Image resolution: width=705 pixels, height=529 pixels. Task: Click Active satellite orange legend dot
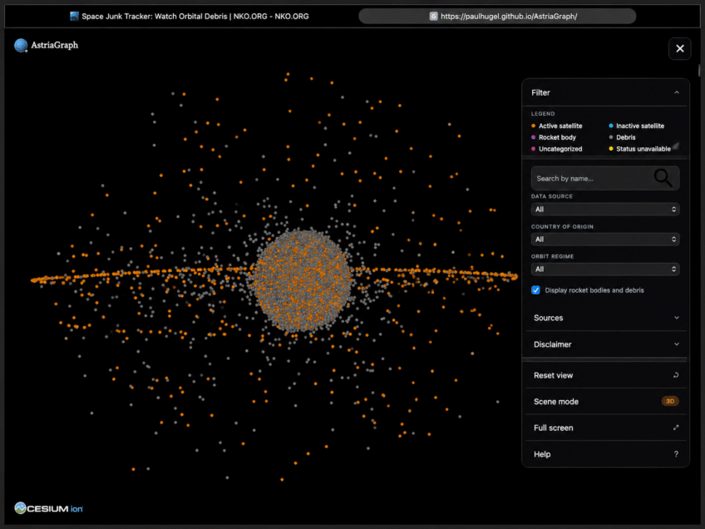tap(533, 126)
